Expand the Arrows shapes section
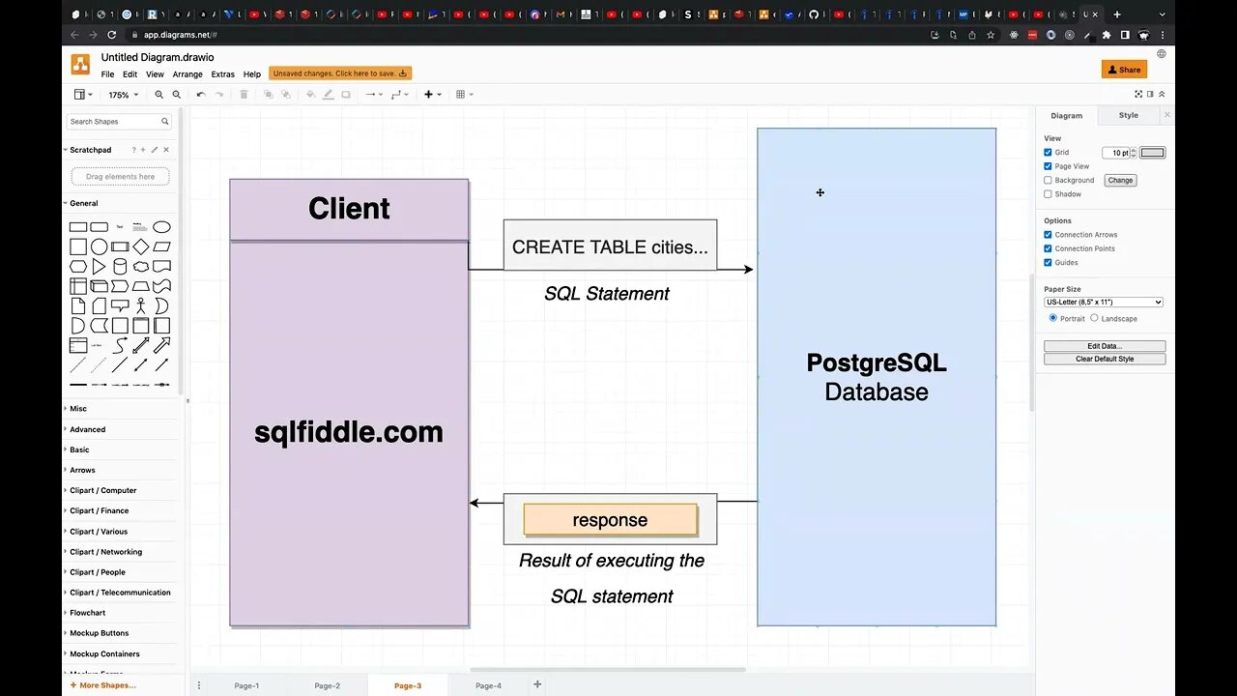 tap(82, 470)
